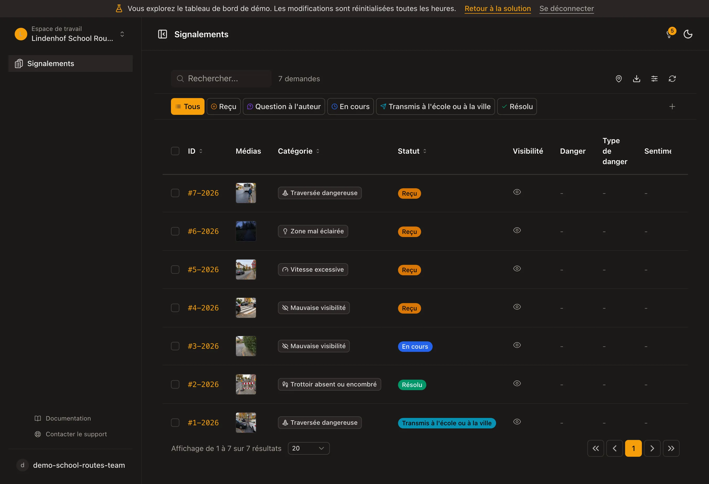Switch to the Résolu tab
Screen dimensions: 709x484
(517, 106)
